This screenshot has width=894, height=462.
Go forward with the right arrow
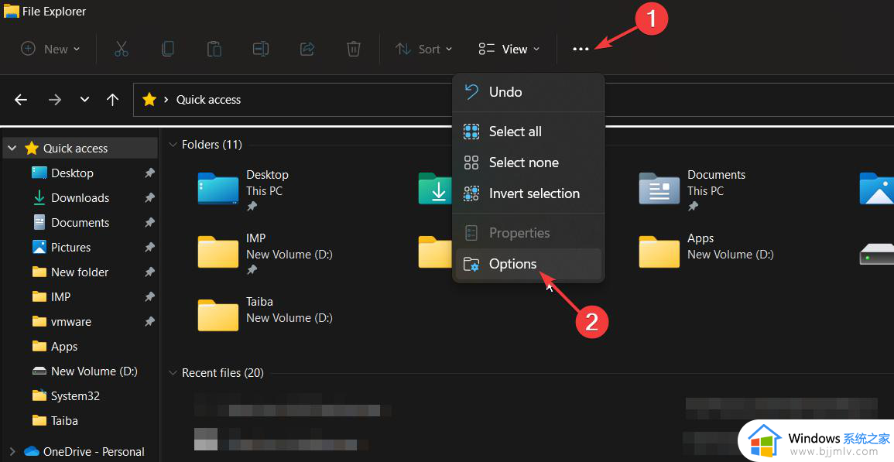[x=55, y=100]
